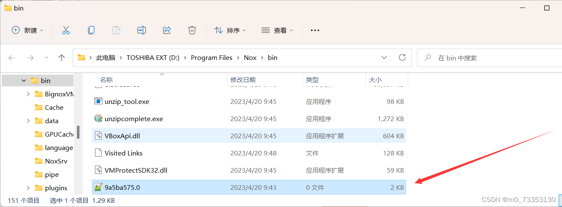Refresh the current folder
The height and width of the screenshot is (207, 562).
[x=402, y=57]
